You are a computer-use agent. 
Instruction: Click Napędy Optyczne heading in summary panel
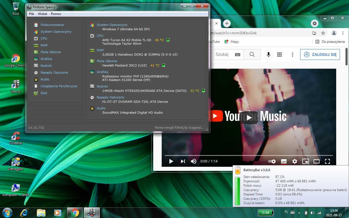(110, 97)
